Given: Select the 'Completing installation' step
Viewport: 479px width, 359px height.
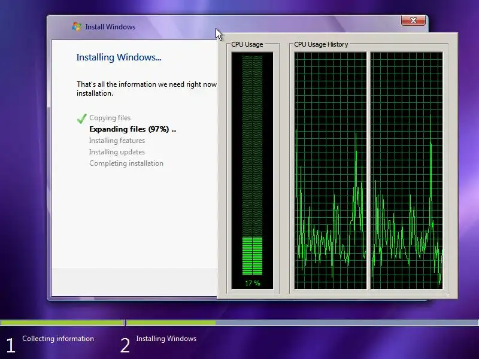Looking at the screenshot, I should click(x=126, y=163).
